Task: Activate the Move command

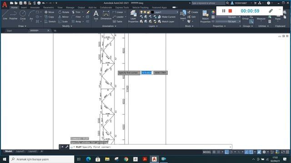Action: (50, 12)
